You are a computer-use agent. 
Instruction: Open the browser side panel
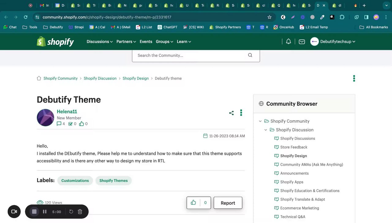(x=366, y=17)
